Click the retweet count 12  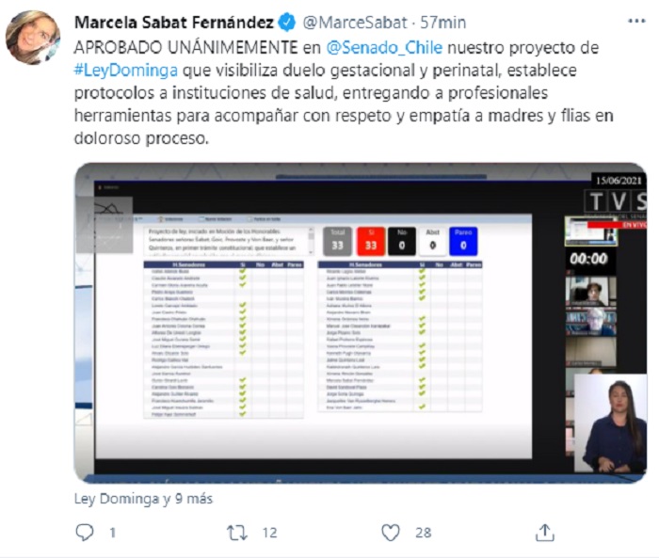pyautogui.click(x=269, y=533)
